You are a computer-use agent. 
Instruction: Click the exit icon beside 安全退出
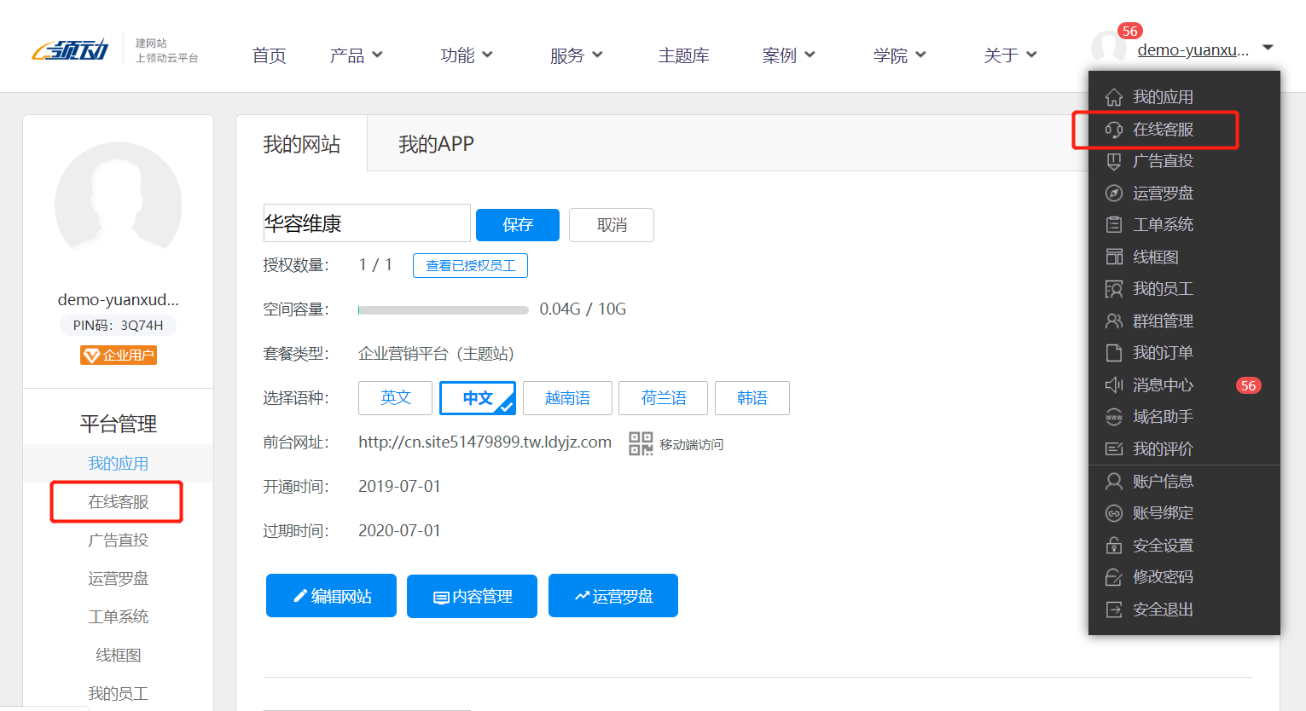pyautogui.click(x=1113, y=610)
